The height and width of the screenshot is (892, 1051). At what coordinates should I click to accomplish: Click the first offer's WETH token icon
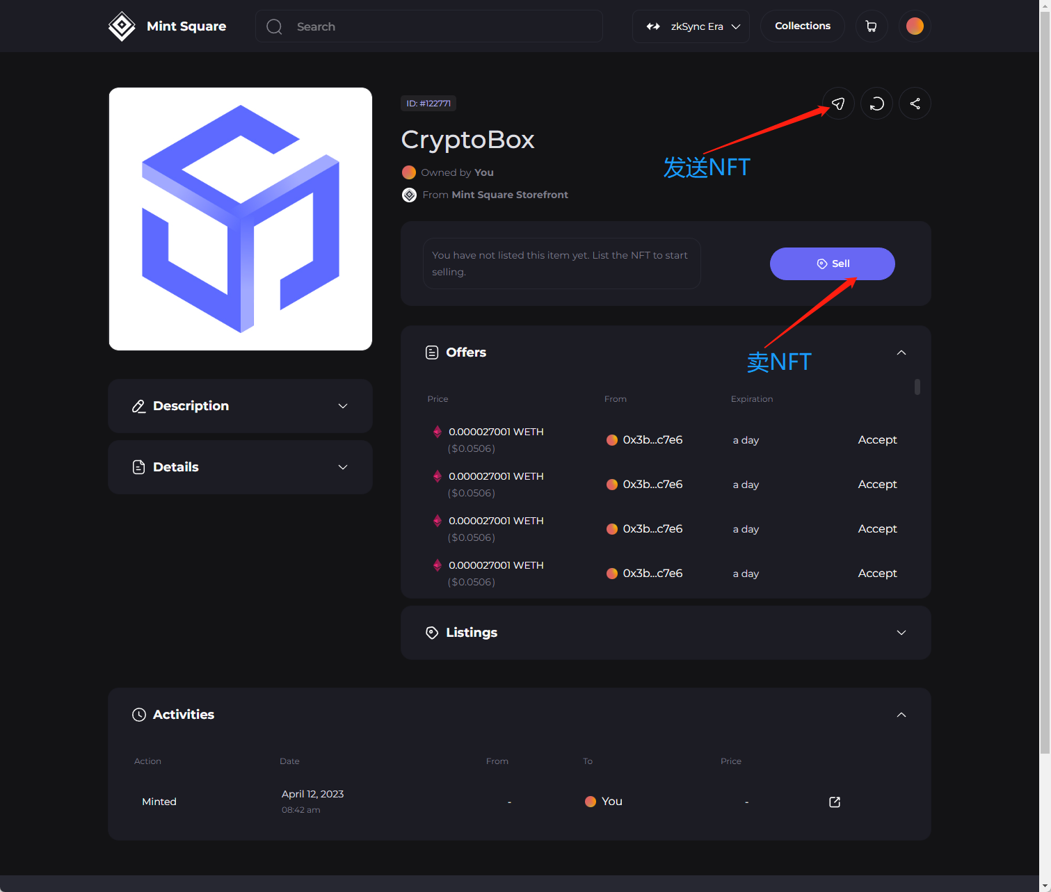[438, 432]
